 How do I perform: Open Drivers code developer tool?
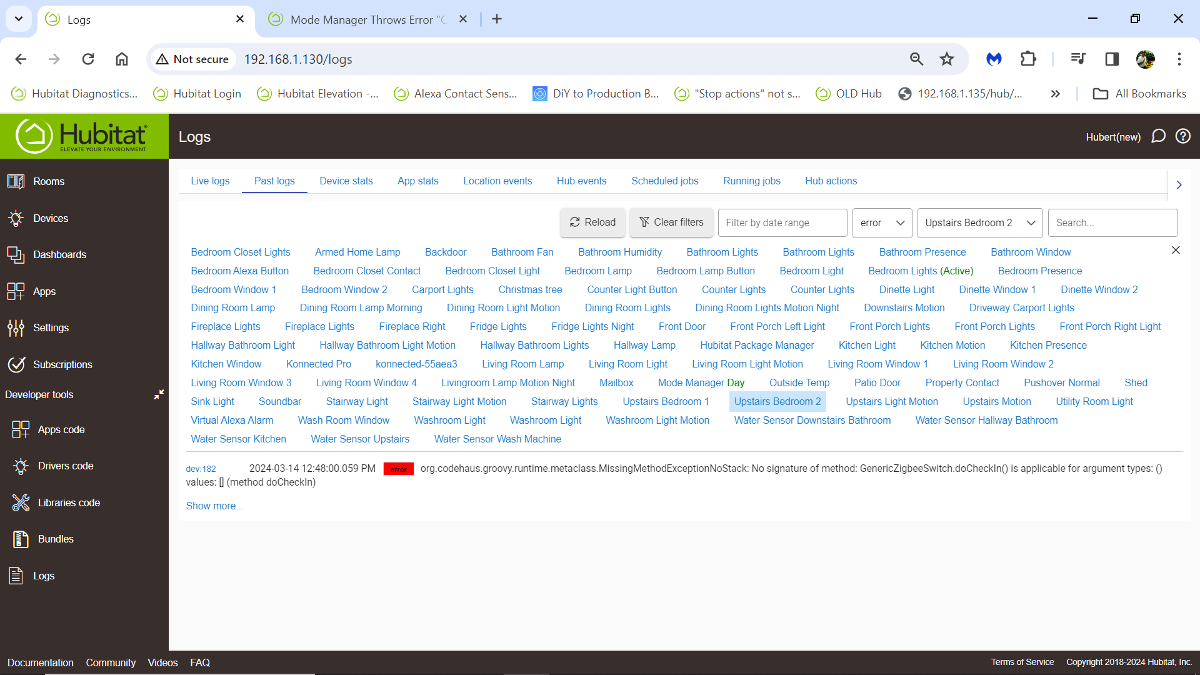point(52,466)
